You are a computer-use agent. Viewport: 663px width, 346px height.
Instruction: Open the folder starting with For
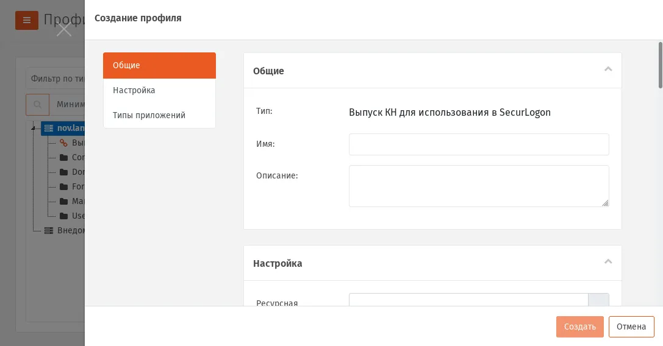click(72, 186)
